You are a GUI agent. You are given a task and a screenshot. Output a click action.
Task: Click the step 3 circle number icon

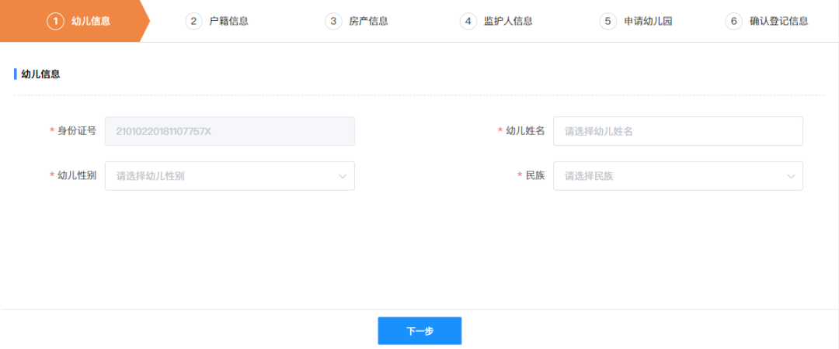[x=333, y=21]
